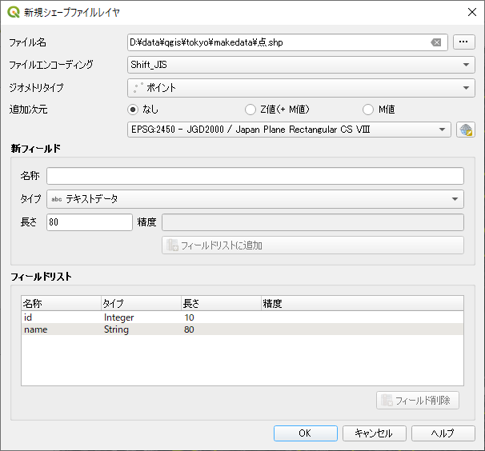This screenshot has height=451, width=485.
Task: Click the 名称 column header in field list
Action: click(x=62, y=303)
